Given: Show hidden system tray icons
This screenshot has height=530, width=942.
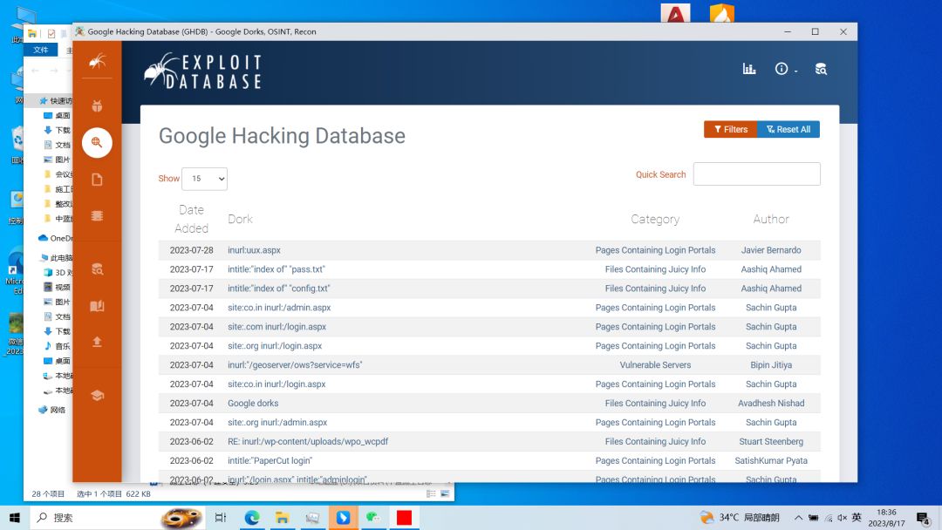Looking at the screenshot, I should pyautogui.click(x=798, y=518).
